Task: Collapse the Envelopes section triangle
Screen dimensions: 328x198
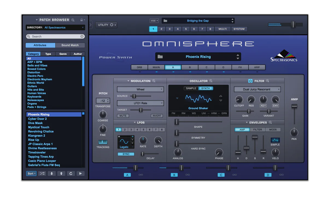Action: pyautogui.click(x=247, y=123)
